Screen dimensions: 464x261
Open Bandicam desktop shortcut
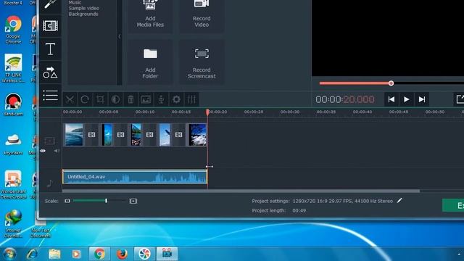point(13,104)
